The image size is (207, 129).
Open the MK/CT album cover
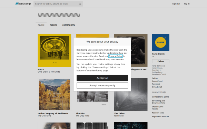pos(55,51)
